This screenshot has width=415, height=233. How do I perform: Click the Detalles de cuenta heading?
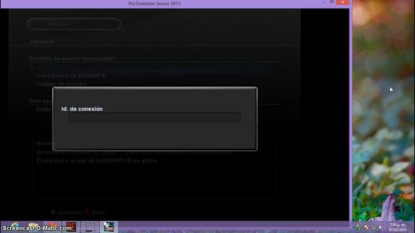tap(72, 59)
